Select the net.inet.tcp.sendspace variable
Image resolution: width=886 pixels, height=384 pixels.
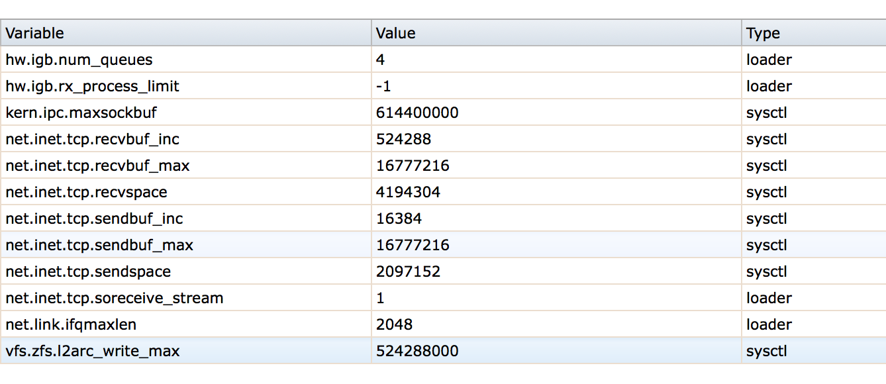point(88,271)
